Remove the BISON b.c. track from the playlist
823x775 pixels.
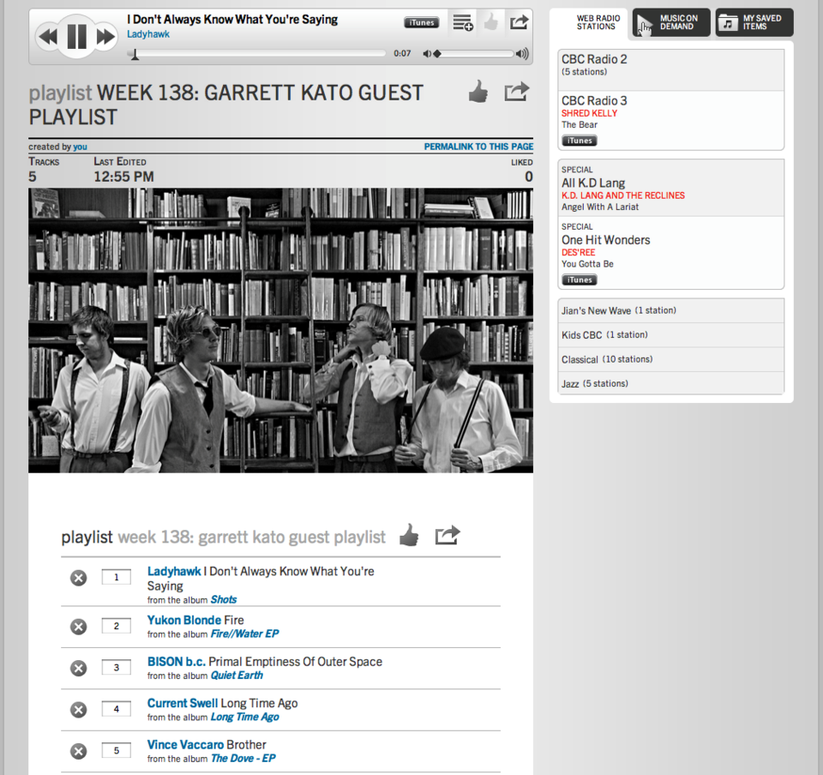[79, 668]
